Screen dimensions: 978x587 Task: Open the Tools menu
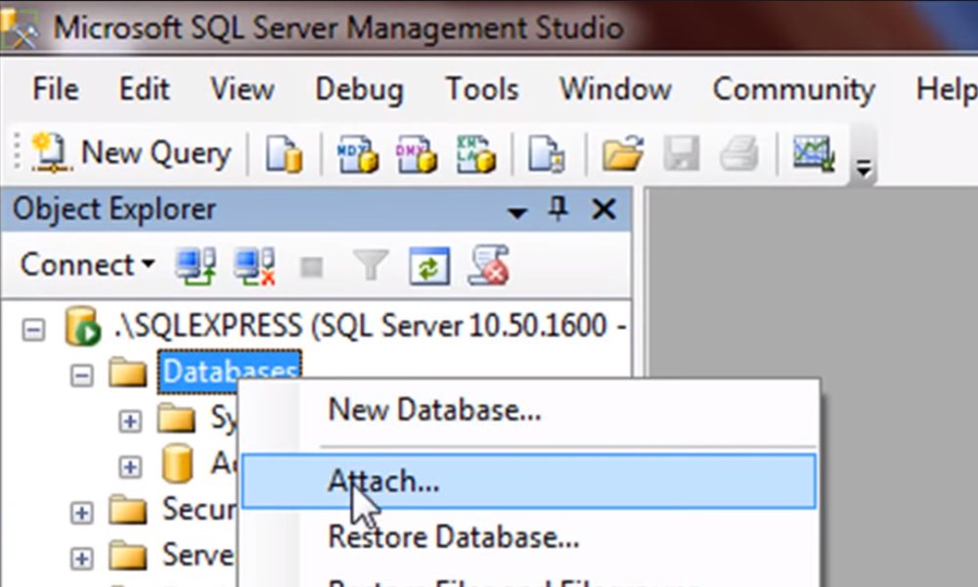click(481, 89)
